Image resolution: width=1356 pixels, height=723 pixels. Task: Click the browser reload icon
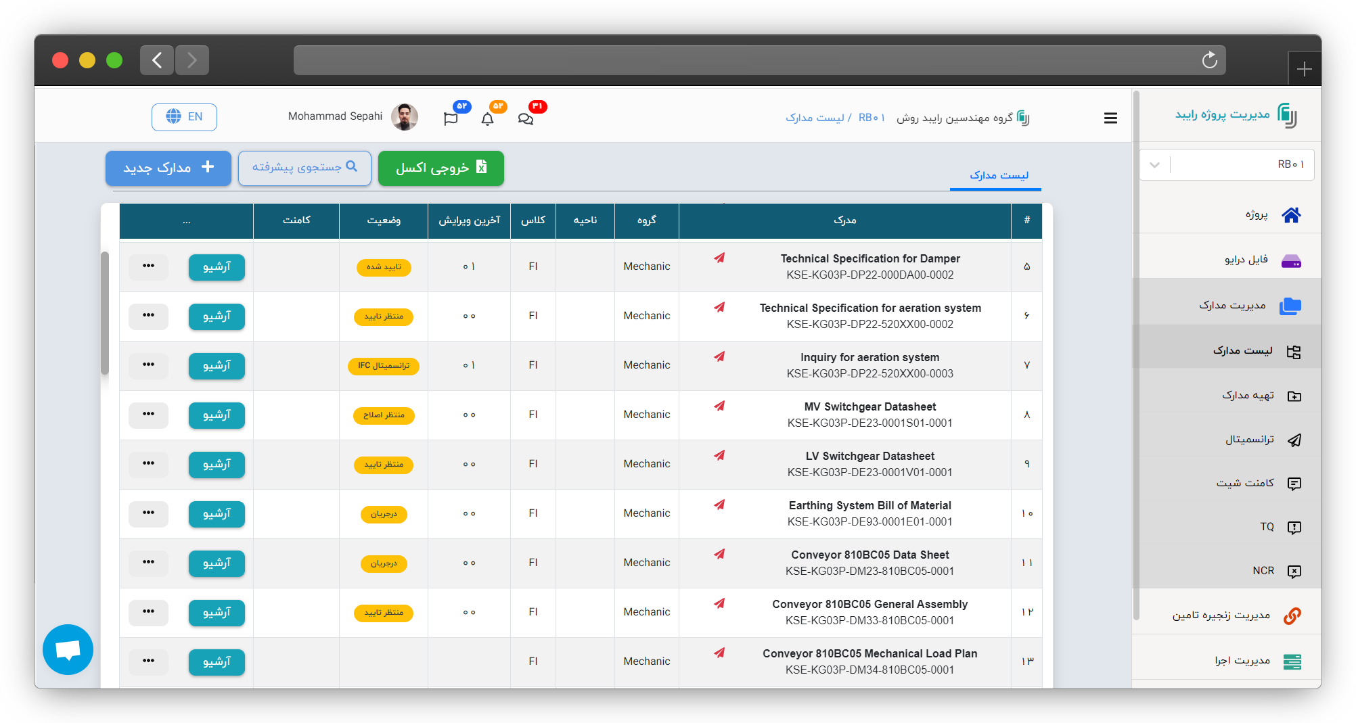pos(1210,60)
